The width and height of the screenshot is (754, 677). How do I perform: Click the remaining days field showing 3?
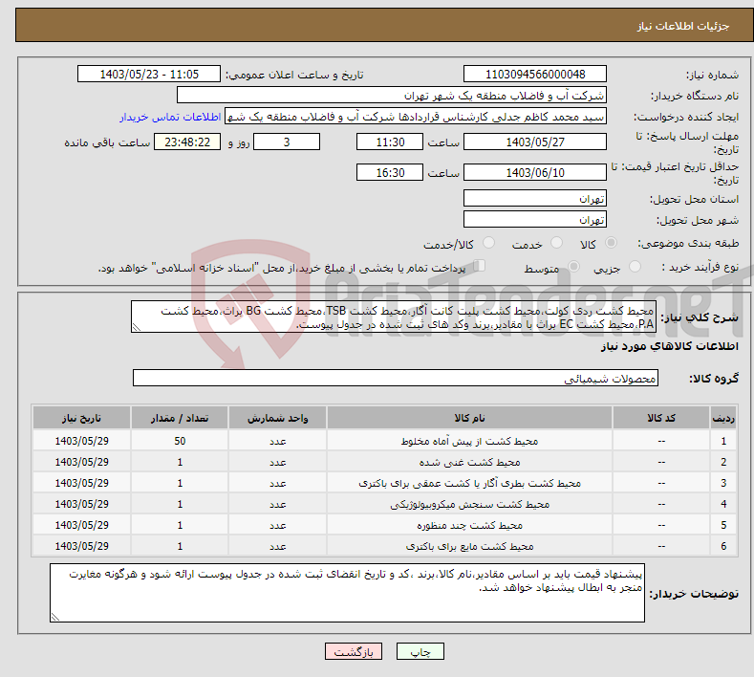[287, 142]
